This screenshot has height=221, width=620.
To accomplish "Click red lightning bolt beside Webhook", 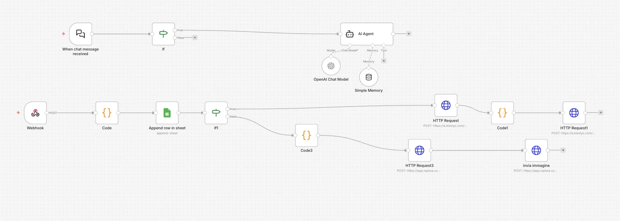I will (x=18, y=113).
